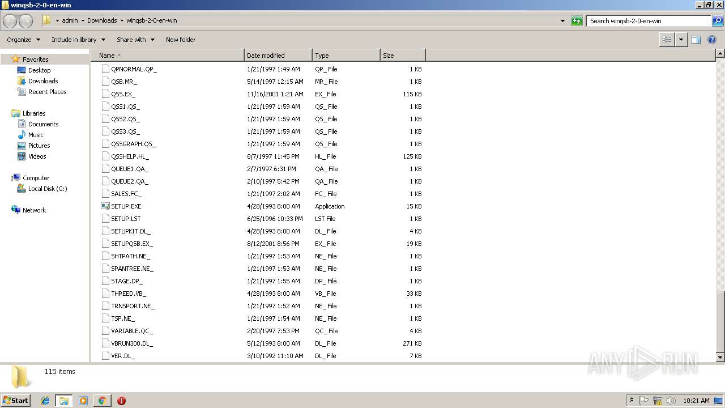Click winqsb-2-0-en-win breadcrumb segment
The height and width of the screenshot is (408, 725).
(152, 21)
